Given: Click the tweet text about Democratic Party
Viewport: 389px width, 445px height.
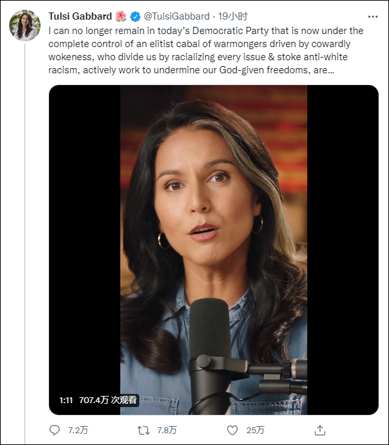Looking at the screenshot, I should [x=206, y=50].
